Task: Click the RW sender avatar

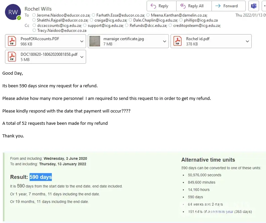Action: coord(13,13)
